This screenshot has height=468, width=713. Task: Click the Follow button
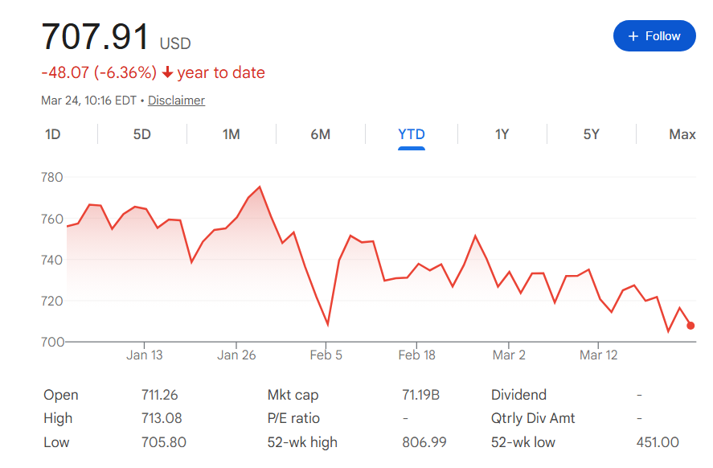pyautogui.click(x=654, y=36)
